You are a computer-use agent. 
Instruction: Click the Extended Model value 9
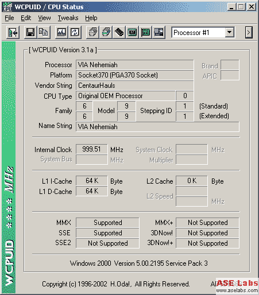[x=126, y=117]
